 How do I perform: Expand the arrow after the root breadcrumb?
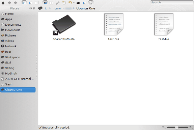(50, 8)
